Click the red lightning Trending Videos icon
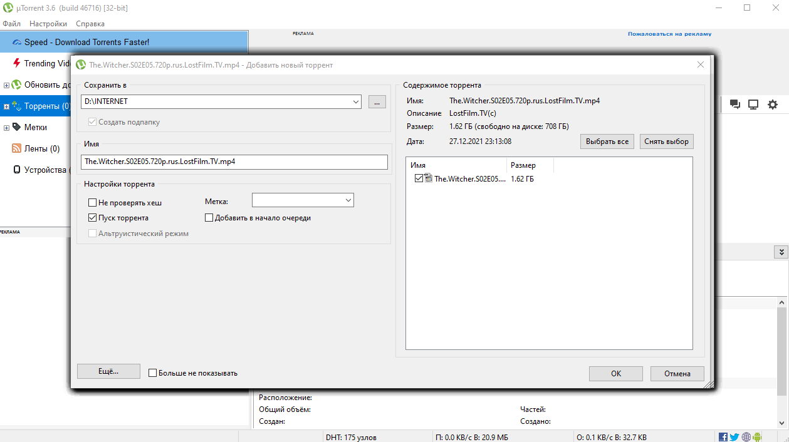The width and height of the screenshot is (789, 442). (17, 63)
